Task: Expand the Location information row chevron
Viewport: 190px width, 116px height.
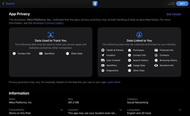Action: click(x=121, y=110)
